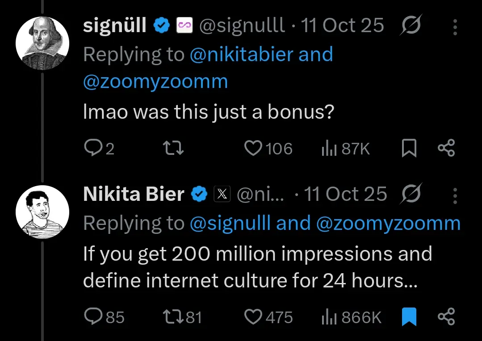Open @zoomyzoomm link in signüll's reply
Viewport: 482px width, 341px height.
pos(155,82)
